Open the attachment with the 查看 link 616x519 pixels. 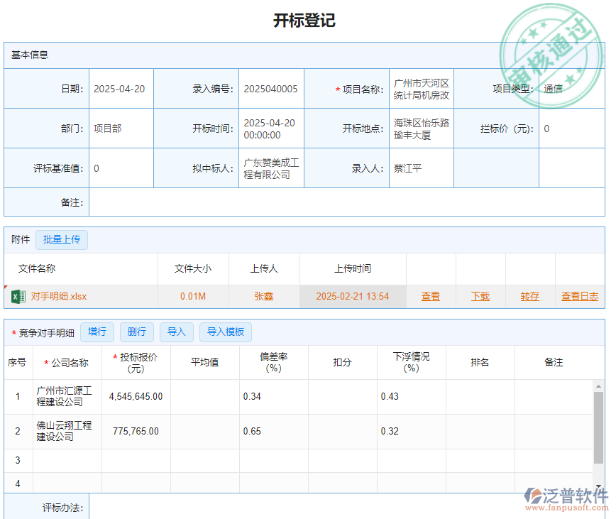(430, 297)
